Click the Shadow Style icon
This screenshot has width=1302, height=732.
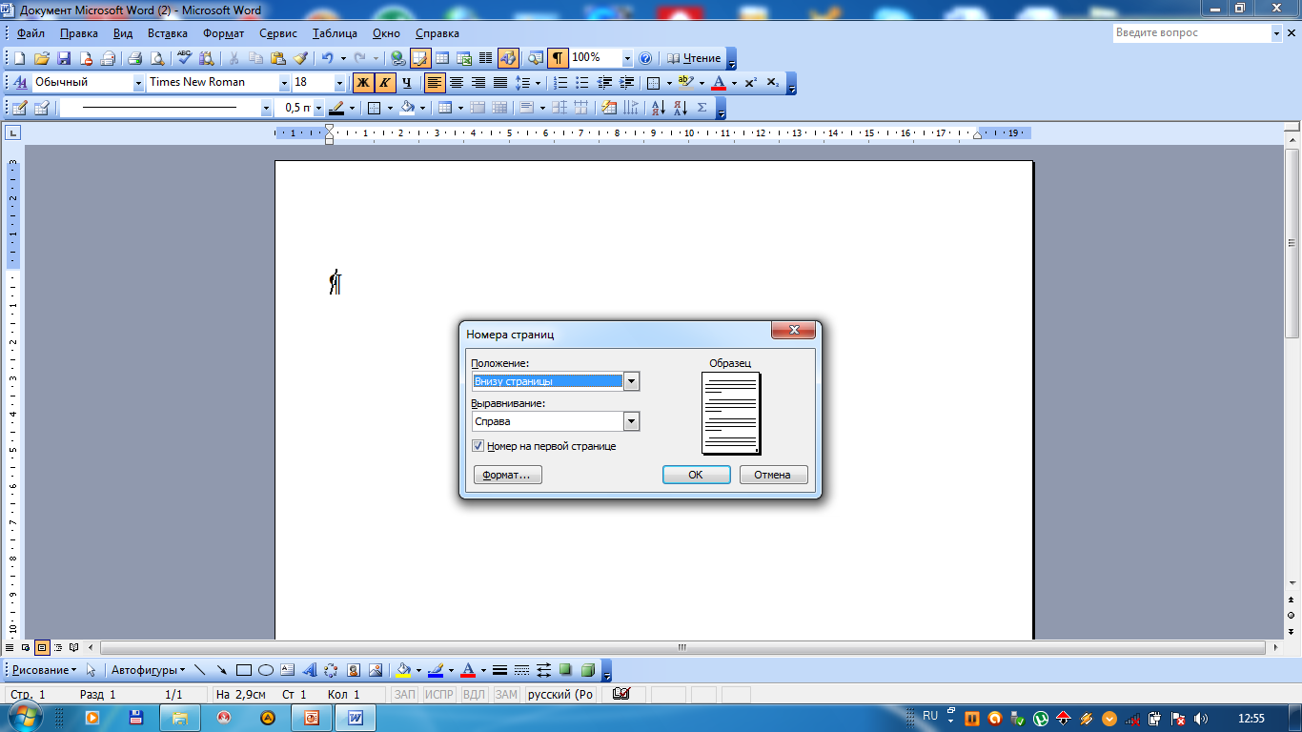point(566,670)
